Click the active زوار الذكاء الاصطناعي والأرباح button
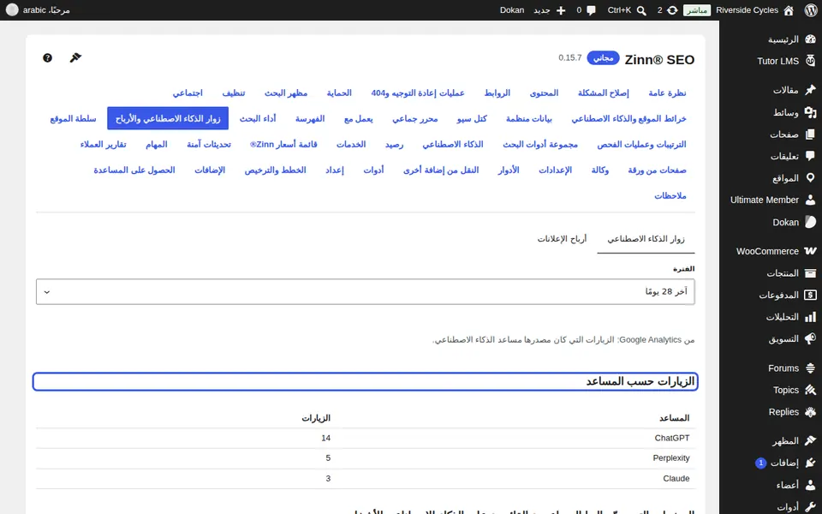822x514 pixels. (x=168, y=118)
